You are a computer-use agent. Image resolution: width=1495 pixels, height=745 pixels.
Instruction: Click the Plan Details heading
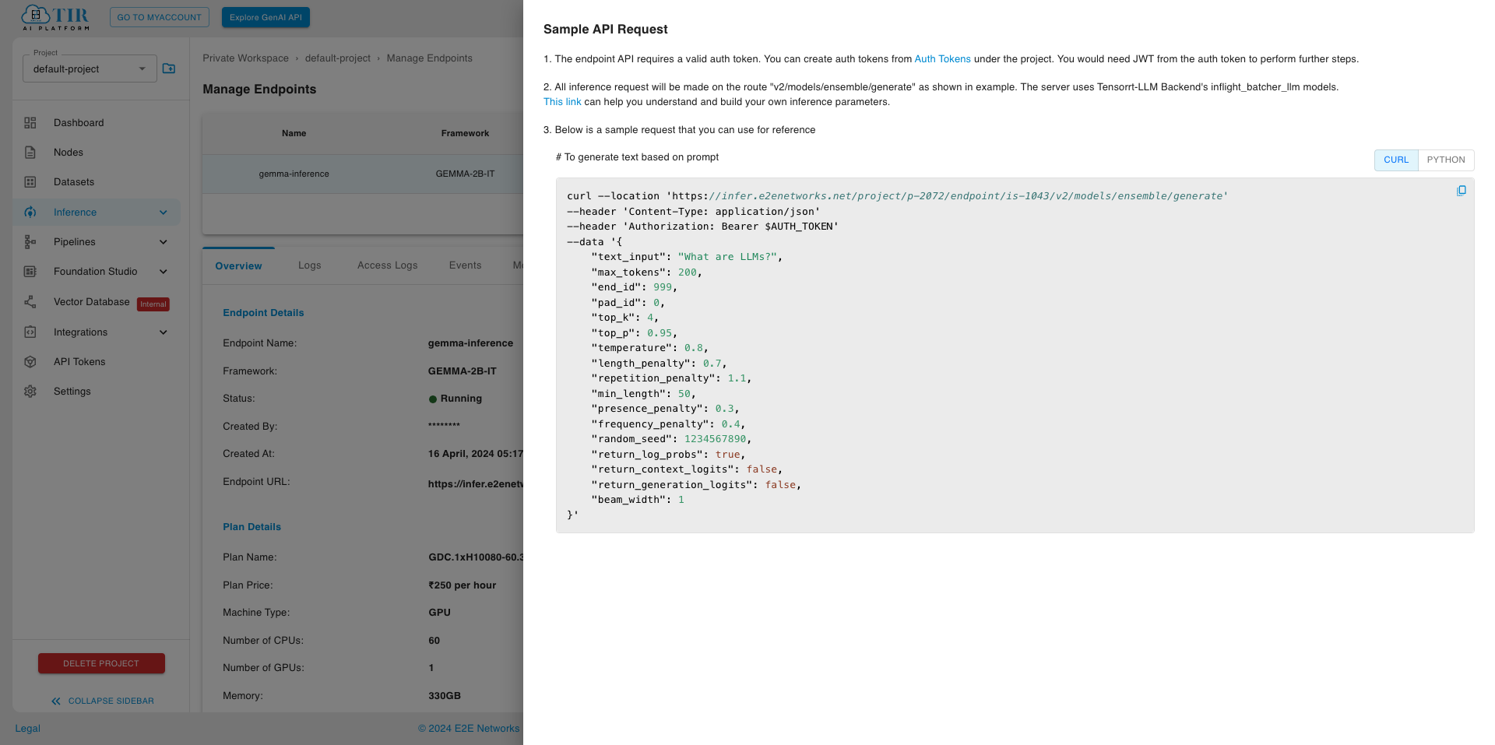(252, 527)
